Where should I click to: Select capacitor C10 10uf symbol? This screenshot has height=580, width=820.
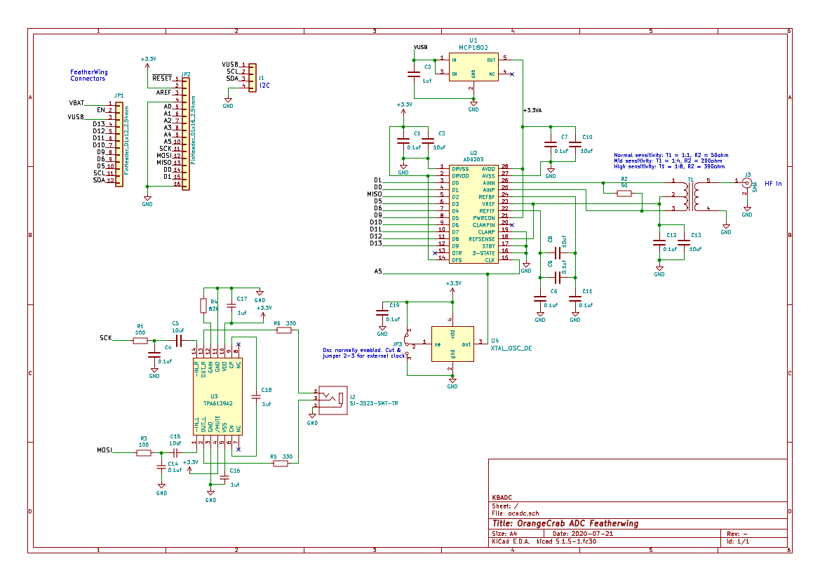tap(575, 144)
